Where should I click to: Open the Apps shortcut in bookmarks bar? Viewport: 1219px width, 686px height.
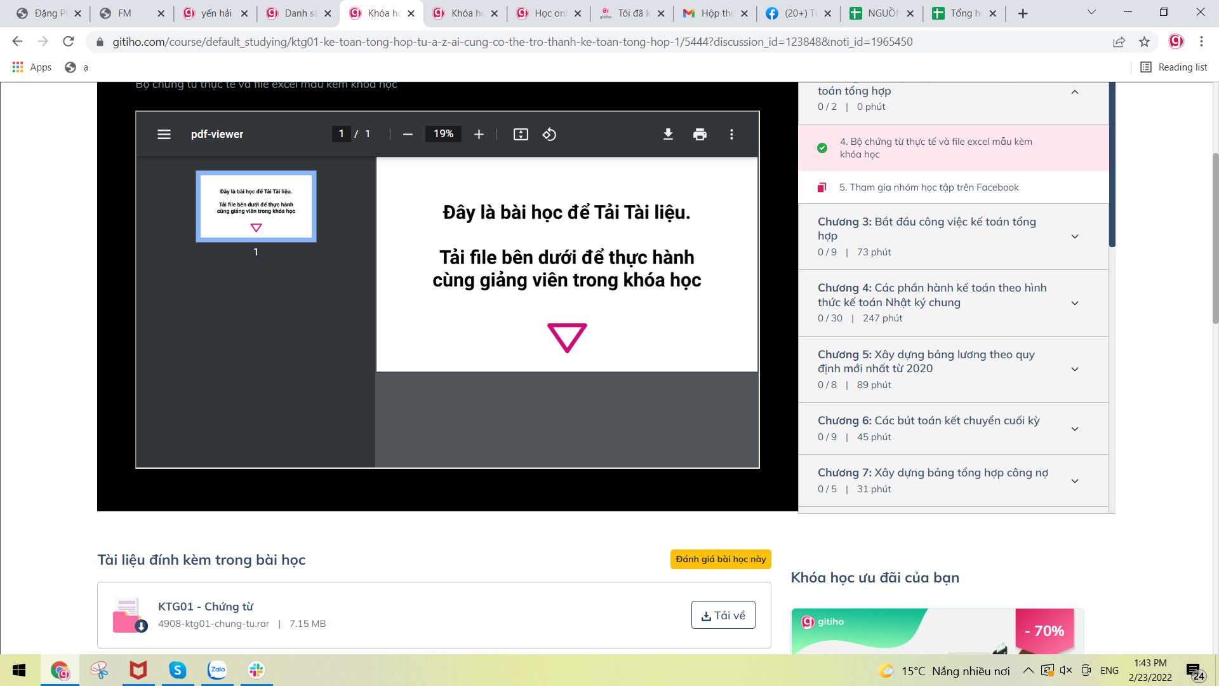(x=32, y=67)
